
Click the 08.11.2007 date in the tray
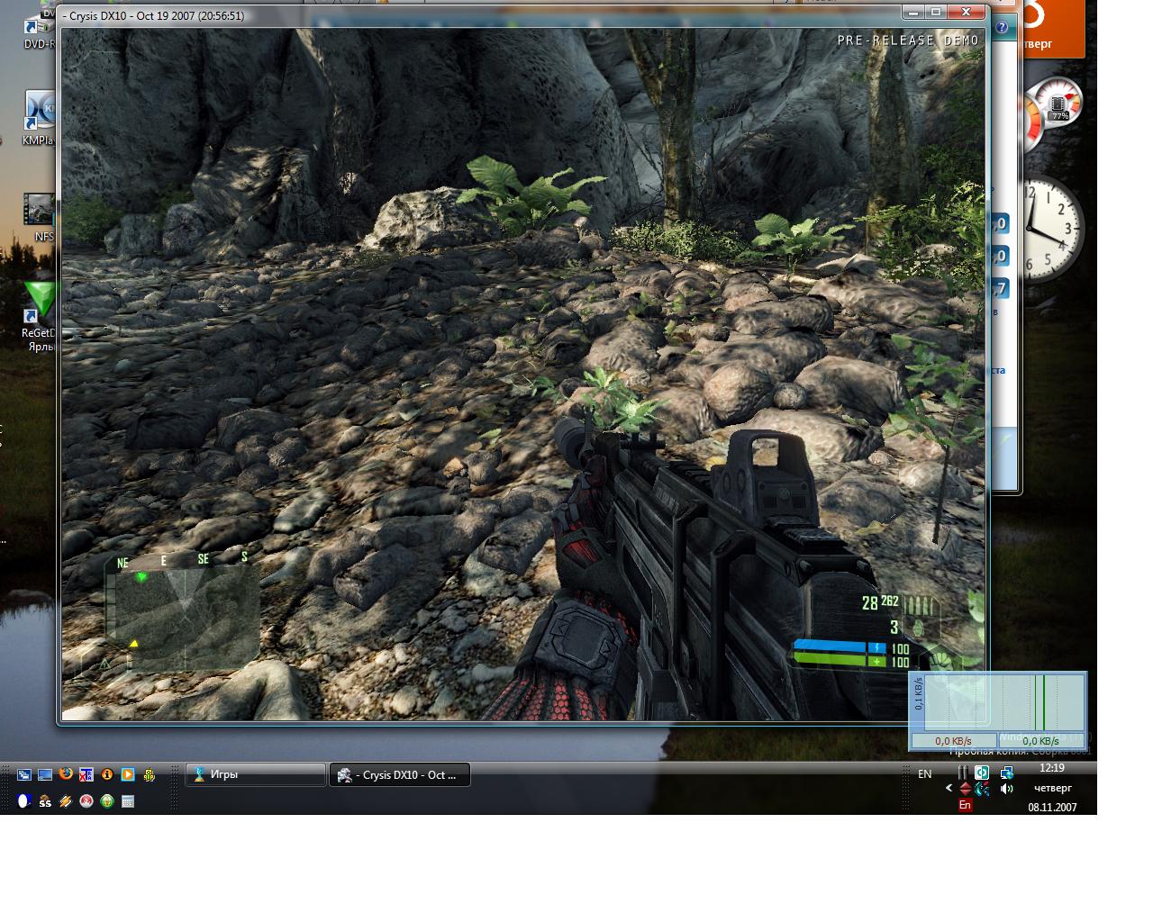1052,808
